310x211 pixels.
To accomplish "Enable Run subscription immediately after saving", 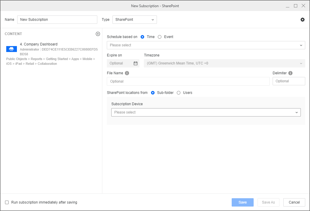I will [7, 202].
